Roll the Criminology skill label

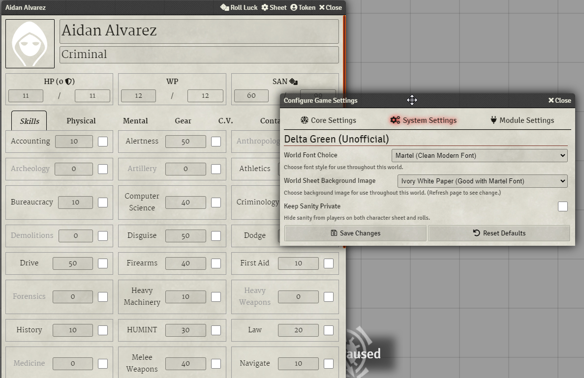(x=258, y=202)
